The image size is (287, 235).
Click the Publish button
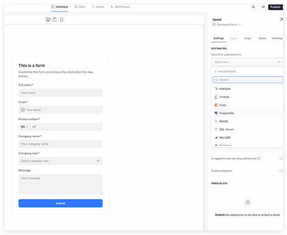click(275, 7)
